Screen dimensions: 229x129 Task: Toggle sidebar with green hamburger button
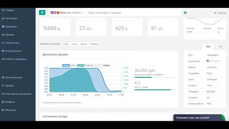point(42,13)
